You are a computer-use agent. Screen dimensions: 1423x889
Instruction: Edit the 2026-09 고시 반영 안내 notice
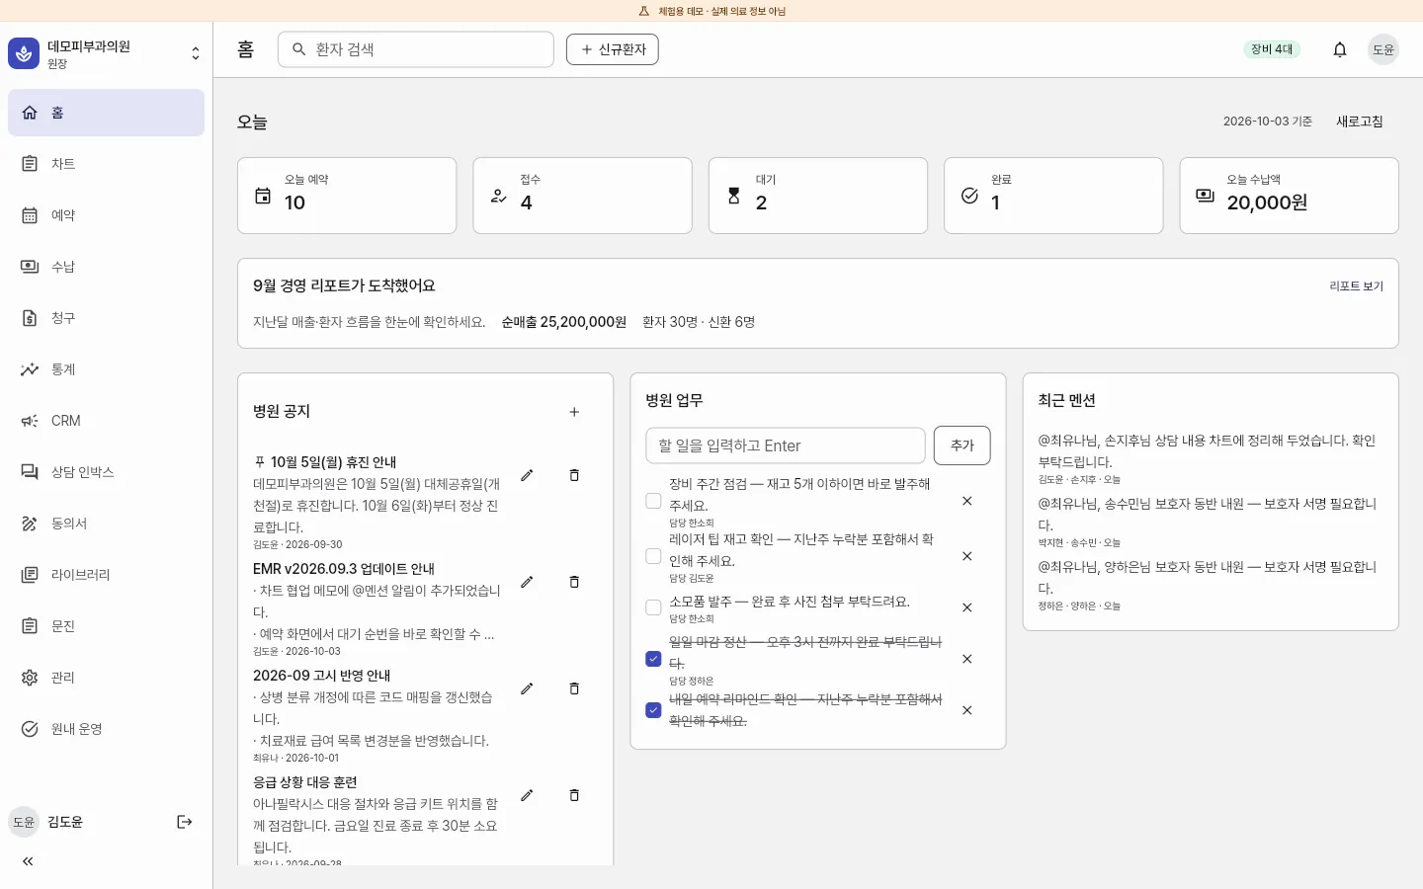click(x=527, y=688)
